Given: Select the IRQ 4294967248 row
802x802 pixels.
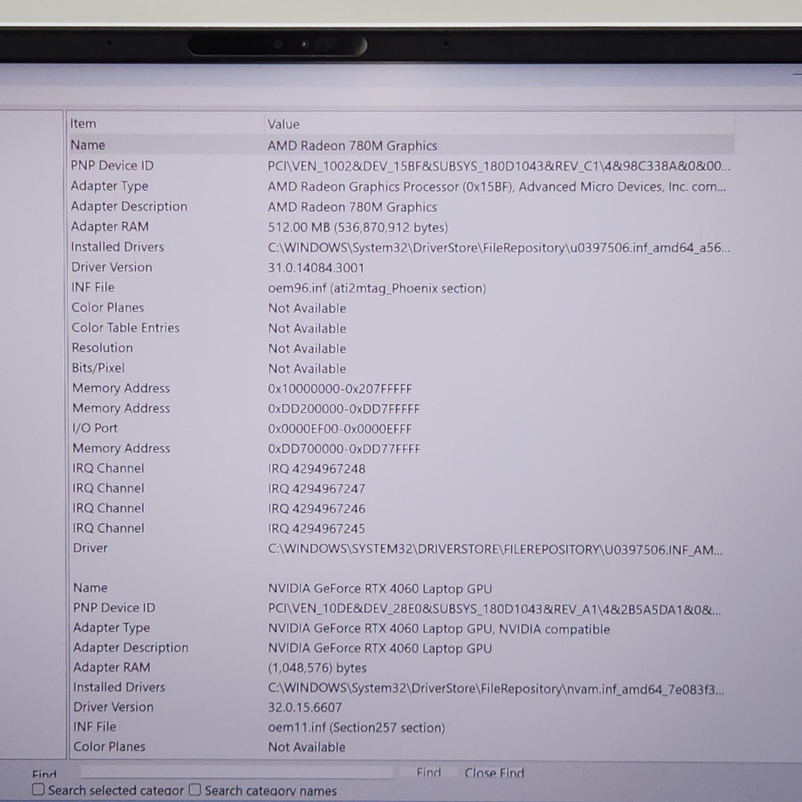Looking at the screenshot, I should click(317, 469).
